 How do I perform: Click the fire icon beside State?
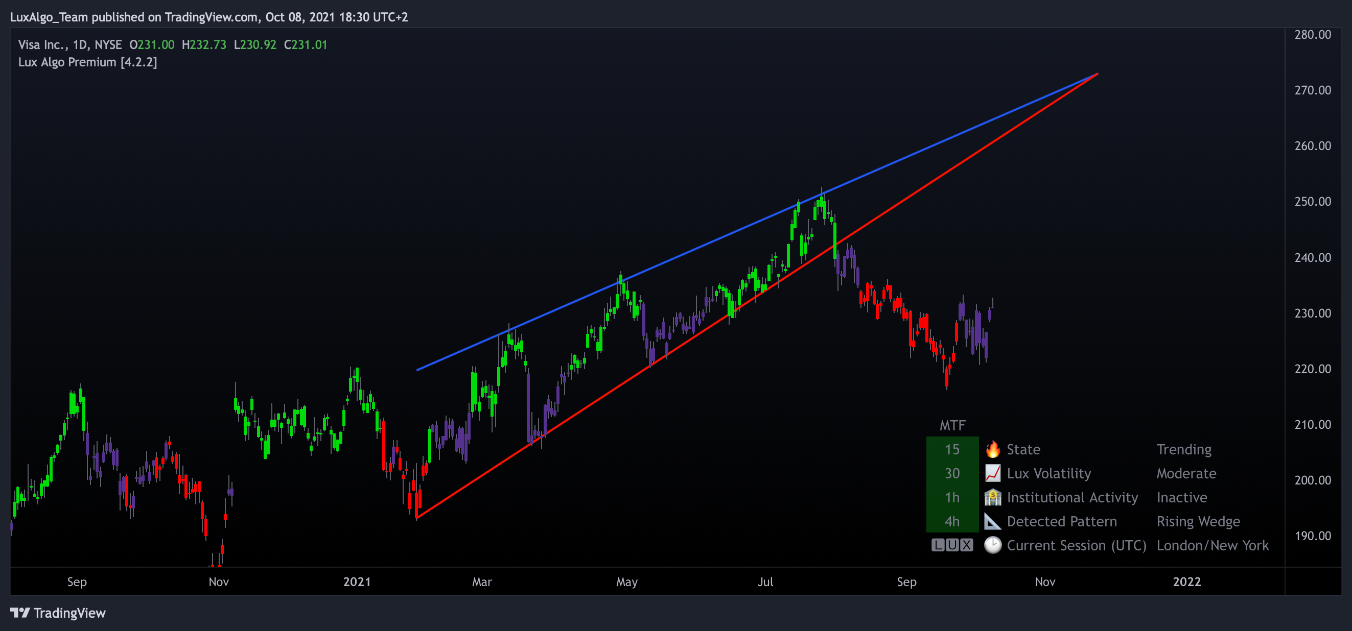992,450
